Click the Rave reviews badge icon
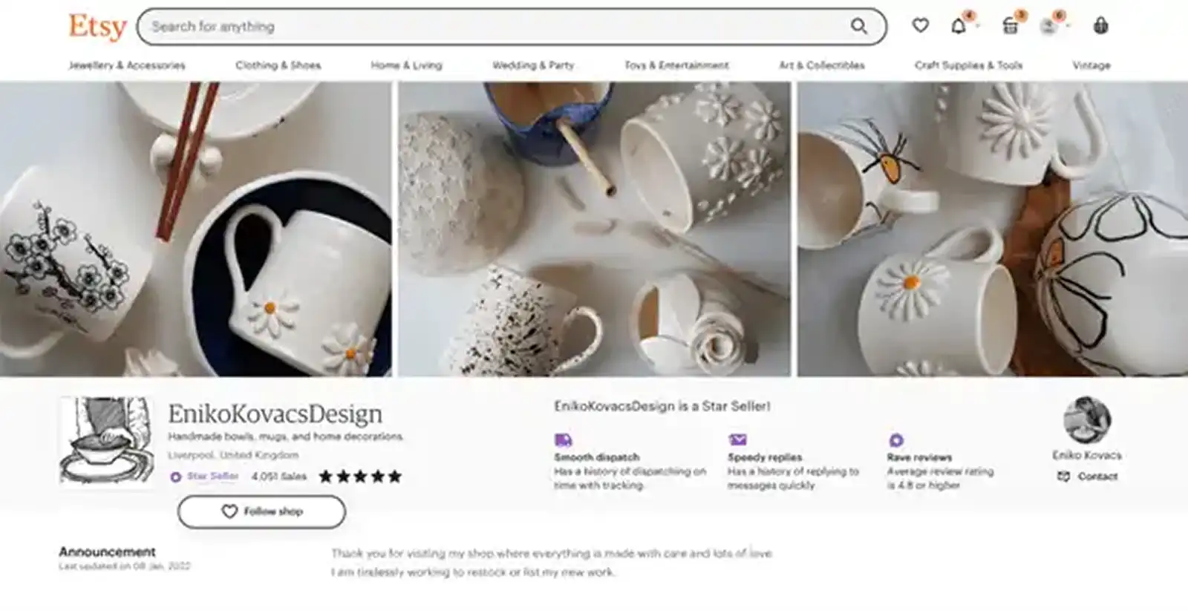Viewport: 1188px width, 611px height. tap(895, 440)
